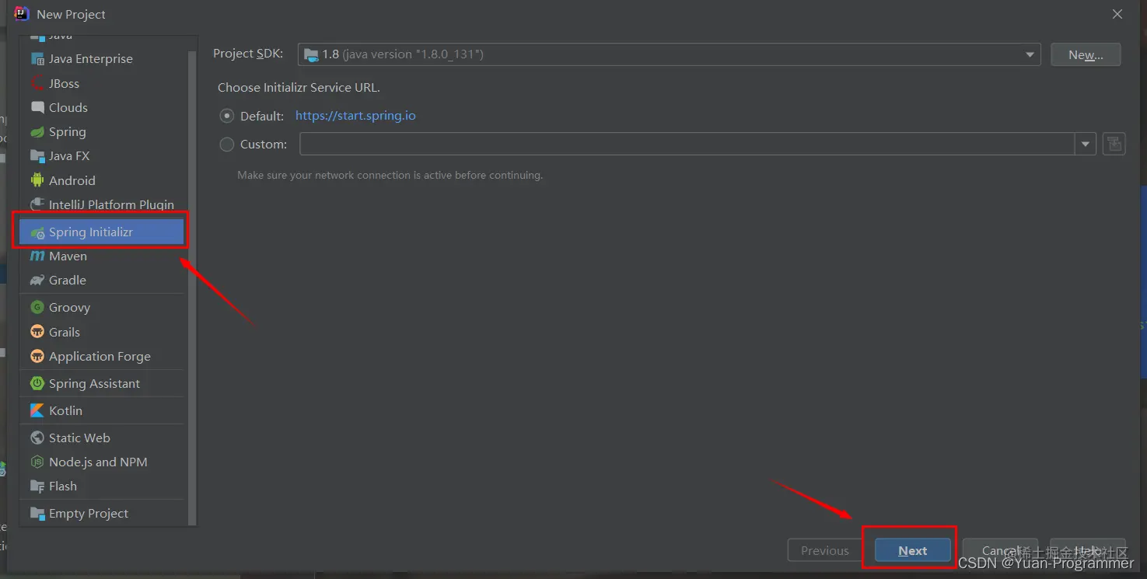
Task: Click the Empty Project folder icon
Action: [37, 514]
